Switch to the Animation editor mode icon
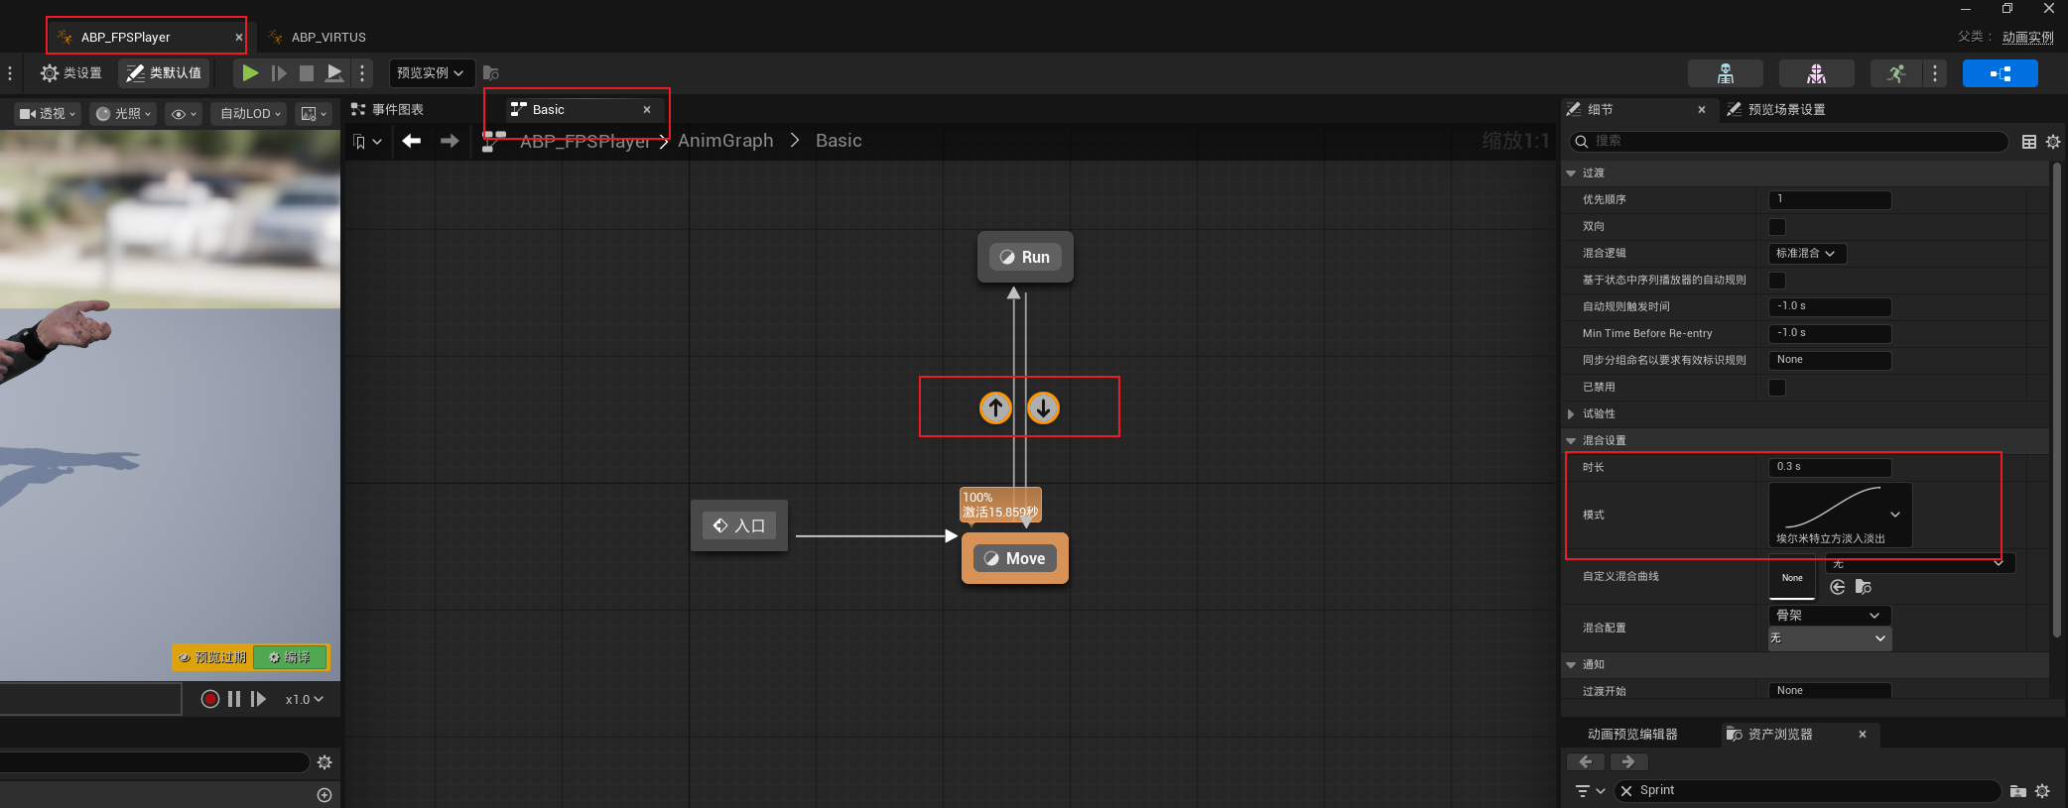Viewport: 2068px width, 808px height. click(1896, 72)
